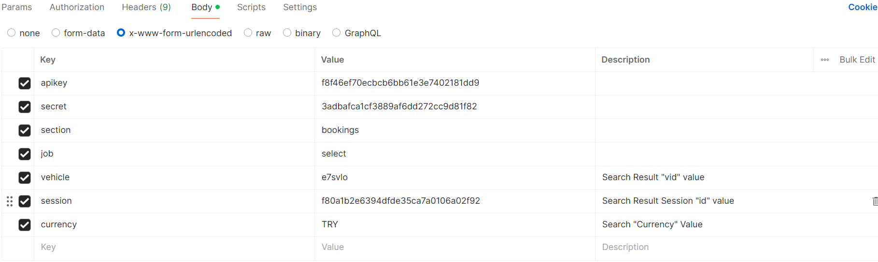Go to the Scripts tab
Image resolution: width=878 pixels, height=262 pixels.
pos(251,7)
